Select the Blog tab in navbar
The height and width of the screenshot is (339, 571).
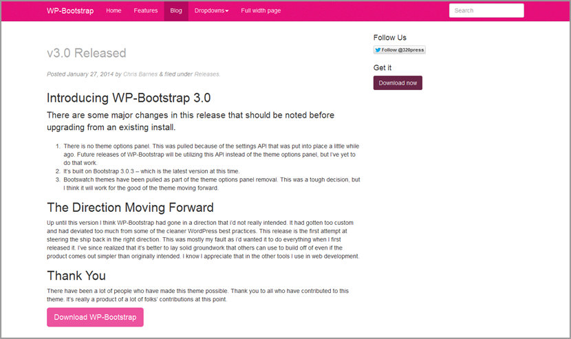pos(176,10)
